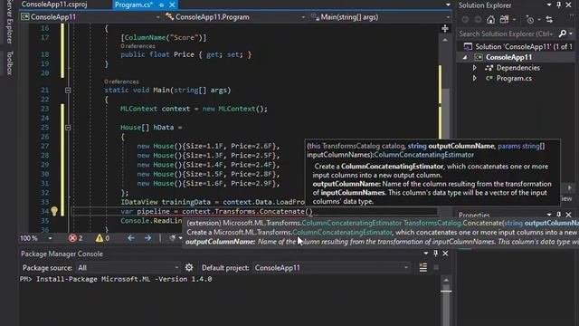579x326 pixels.
Task: Navigate forward with the right blue arrow
Action: (147, 238)
